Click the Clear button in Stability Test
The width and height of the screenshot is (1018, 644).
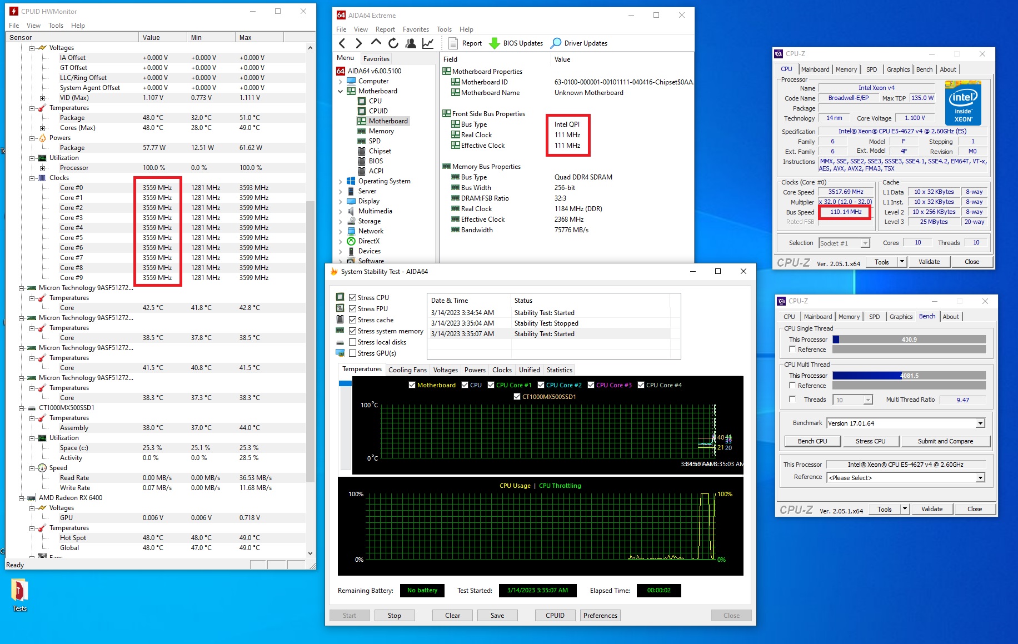(x=452, y=616)
